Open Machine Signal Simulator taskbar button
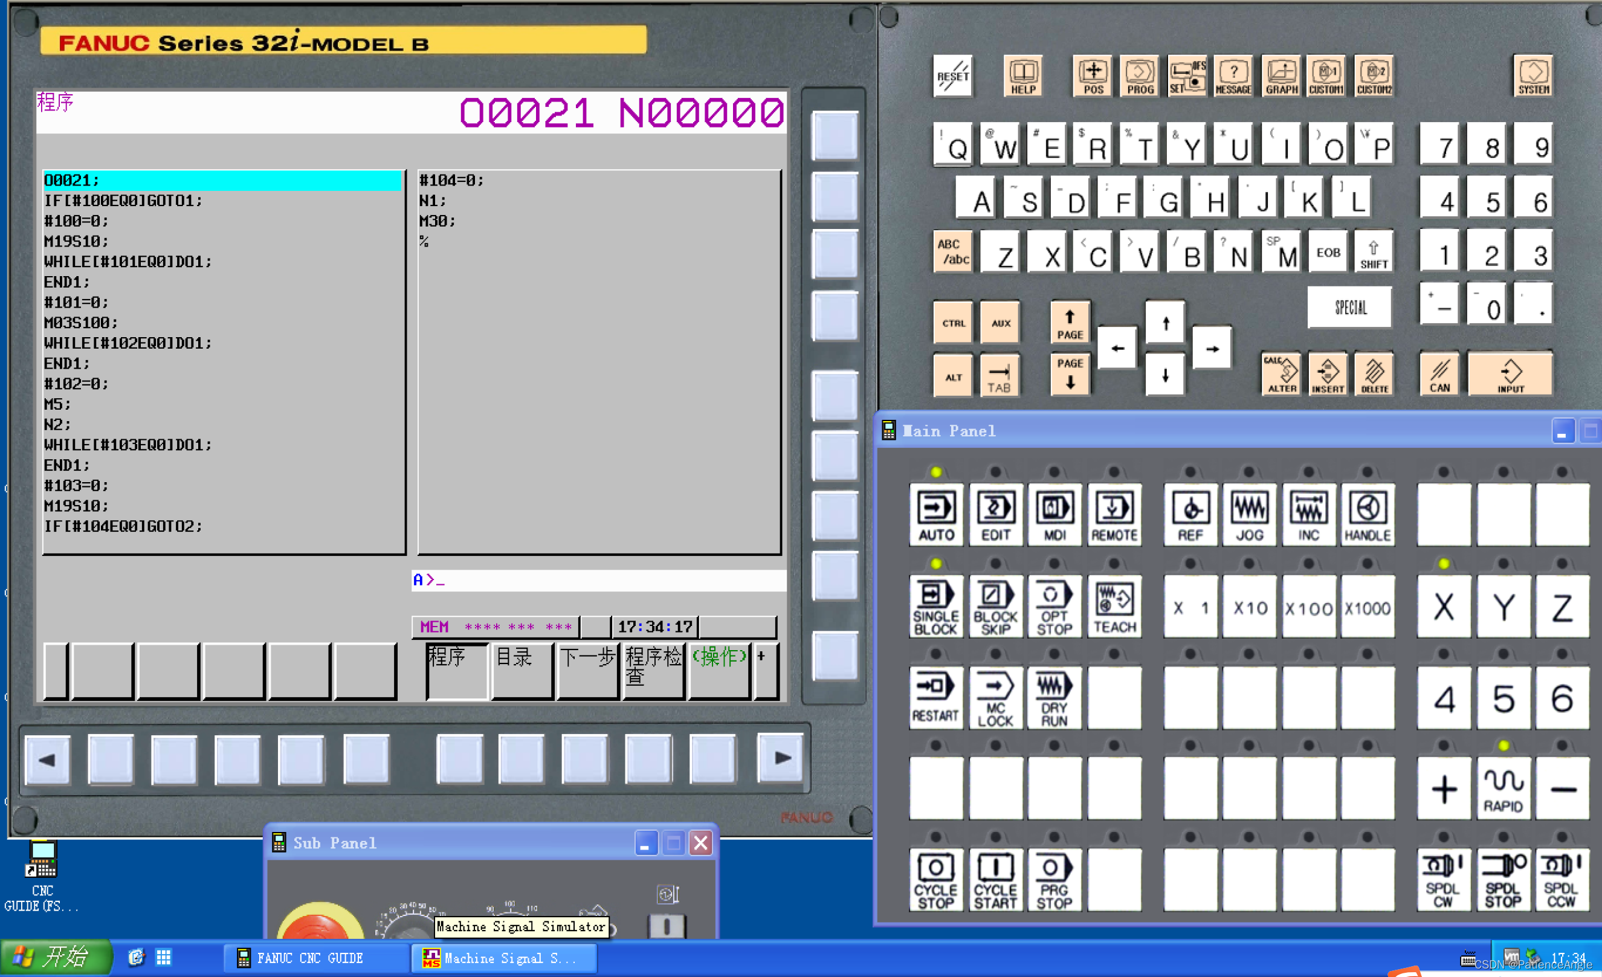 (x=503, y=958)
